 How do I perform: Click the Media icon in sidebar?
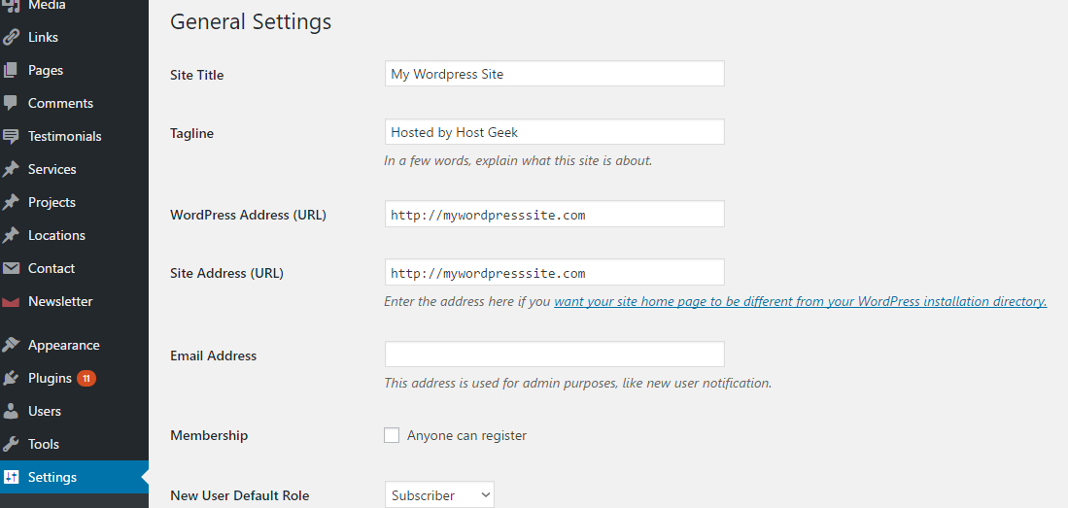(x=11, y=5)
